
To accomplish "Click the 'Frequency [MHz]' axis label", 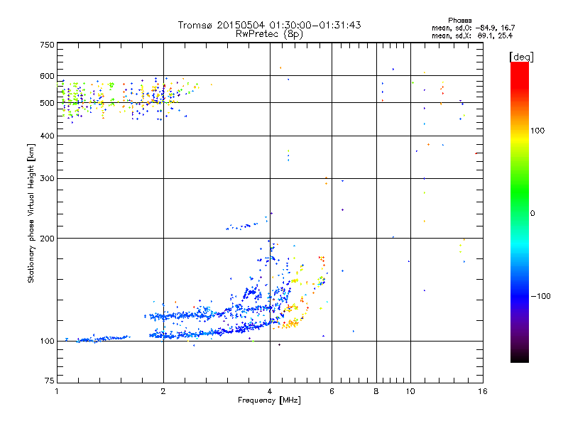I will 269,400.
